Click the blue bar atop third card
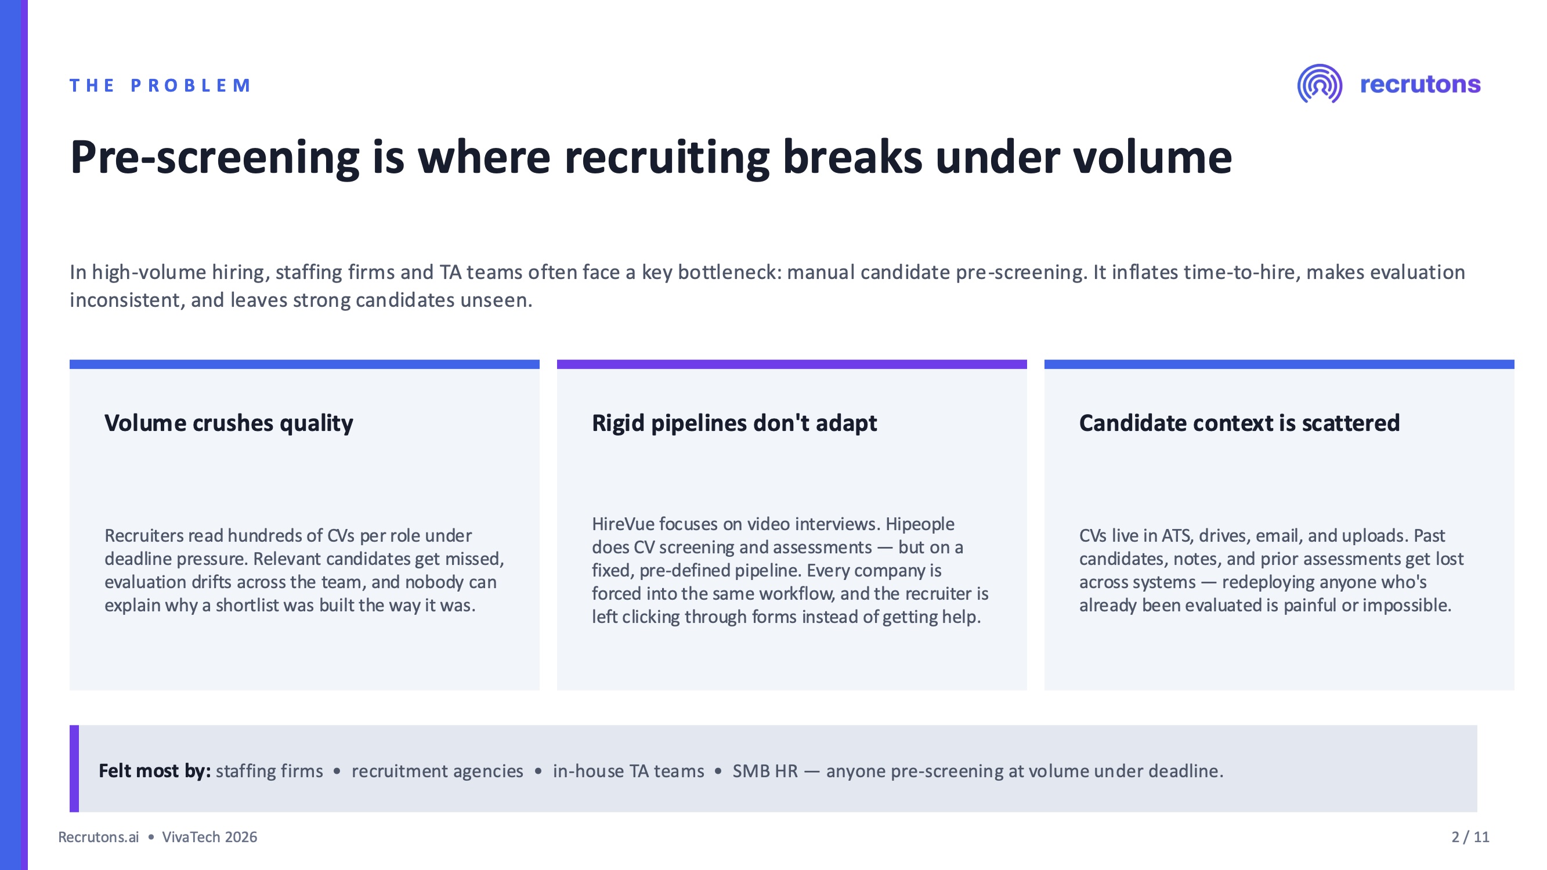1547x870 pixels. pos(1279,364)
